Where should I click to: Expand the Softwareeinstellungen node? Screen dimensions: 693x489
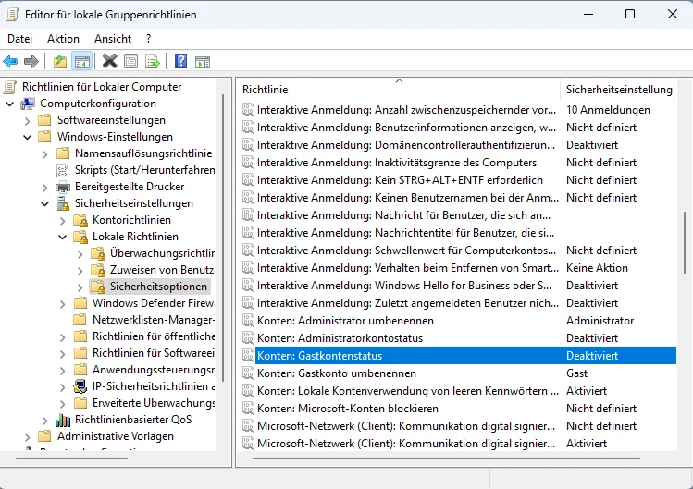tap(28, 120)
